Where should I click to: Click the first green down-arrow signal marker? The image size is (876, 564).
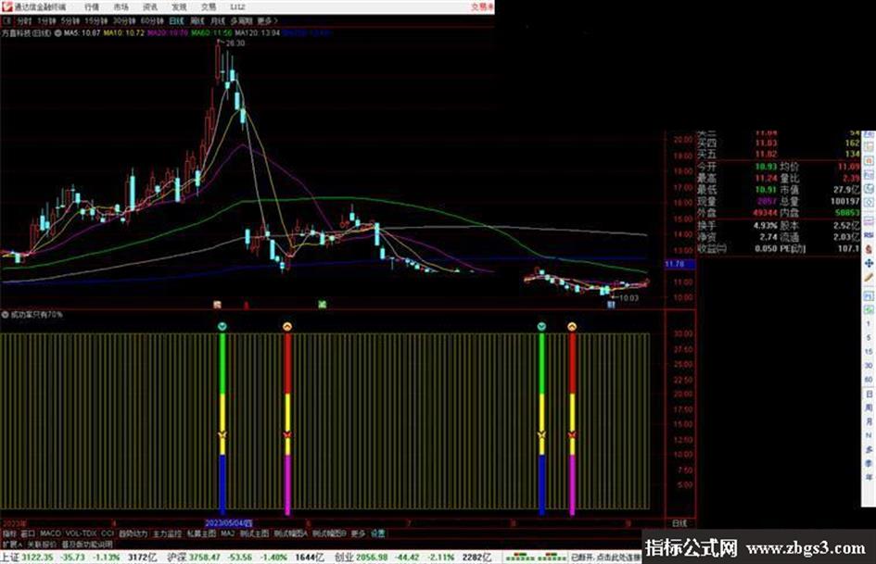[x=222, y=326]
